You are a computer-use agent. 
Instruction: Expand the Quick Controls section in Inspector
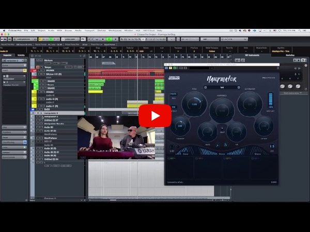(x=14, y=157)
